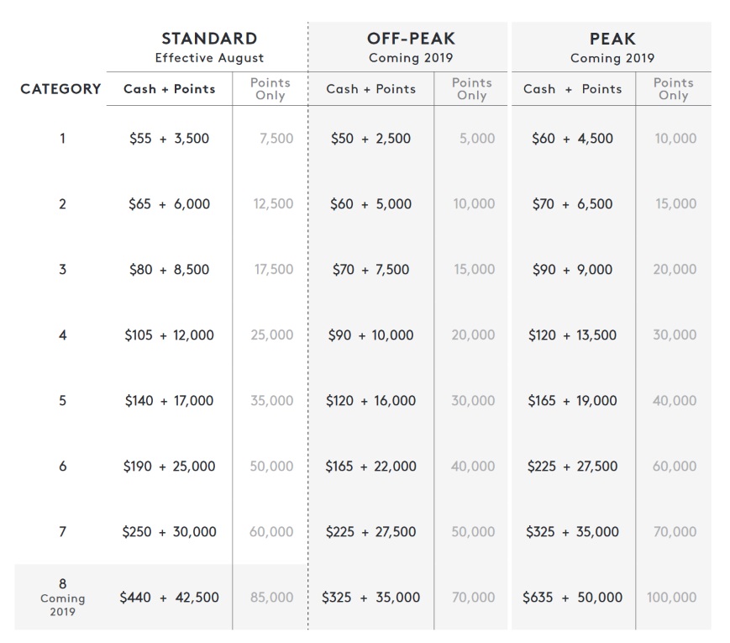This screenshot has width=730, height=643.
Task: Select the '$120 + 13,500' peak rate
Action: [x=572, y=335]
